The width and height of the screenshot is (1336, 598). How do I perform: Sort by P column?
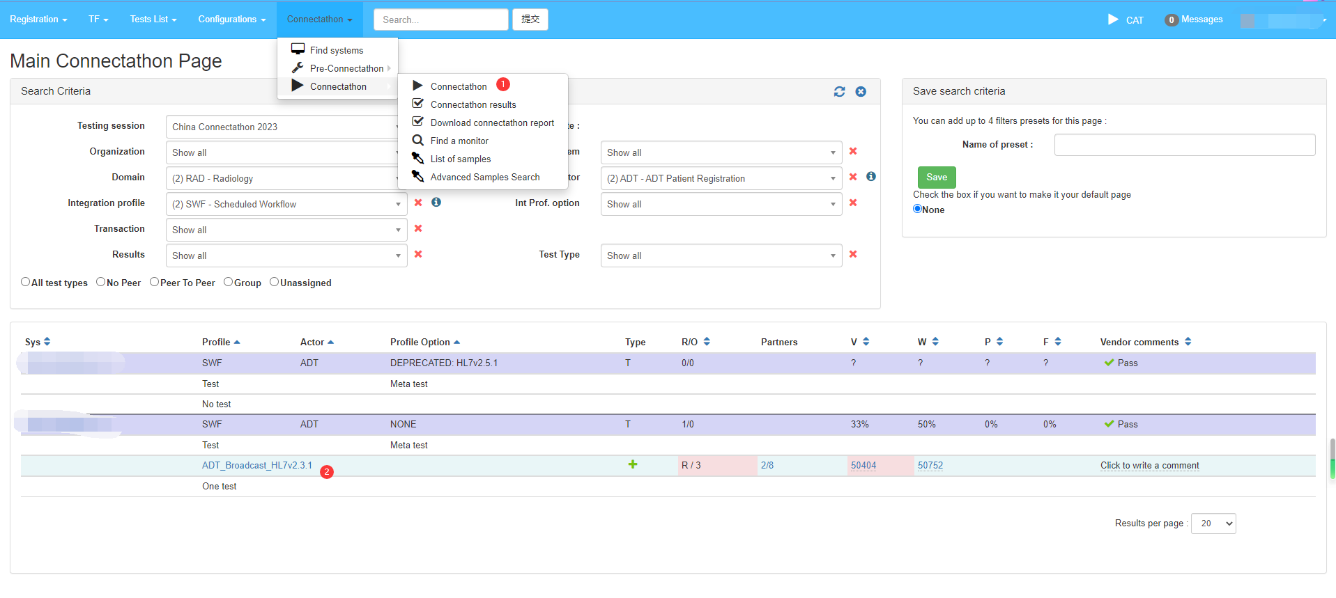[999, 342]
